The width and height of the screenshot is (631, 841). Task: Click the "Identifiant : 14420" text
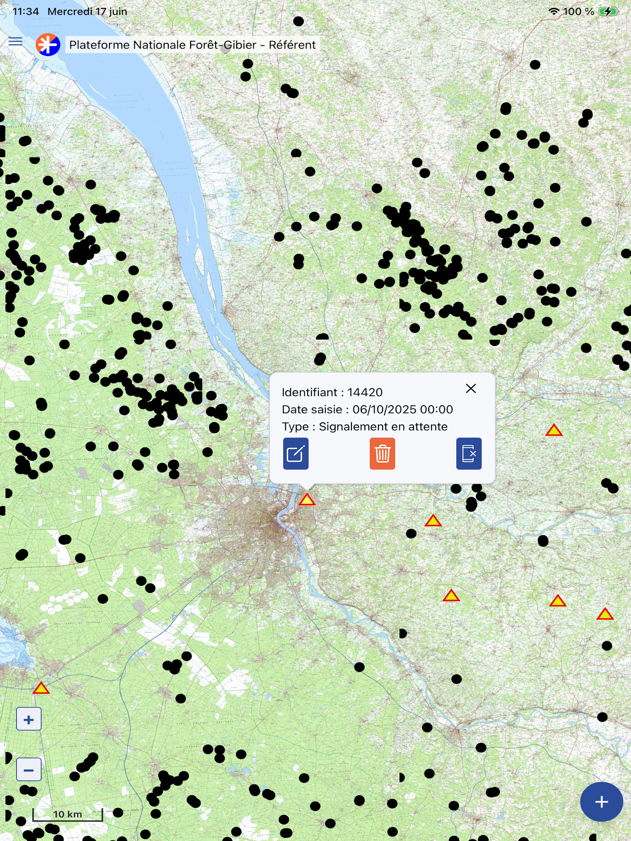[332, 392]
